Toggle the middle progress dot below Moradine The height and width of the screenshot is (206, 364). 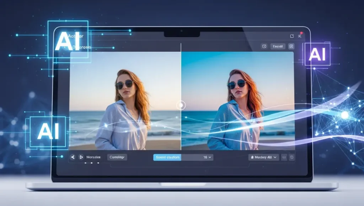(x=91, y=162)
